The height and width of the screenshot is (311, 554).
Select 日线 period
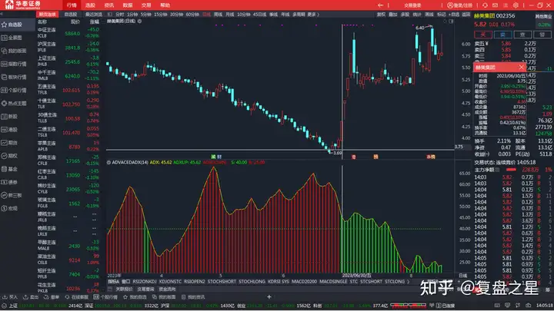point(207,15)
